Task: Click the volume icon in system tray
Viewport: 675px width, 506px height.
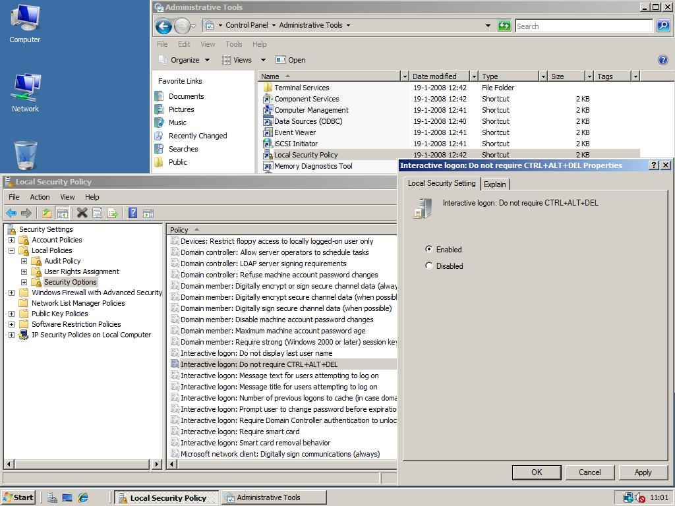Action: click(x=640, y=498)
